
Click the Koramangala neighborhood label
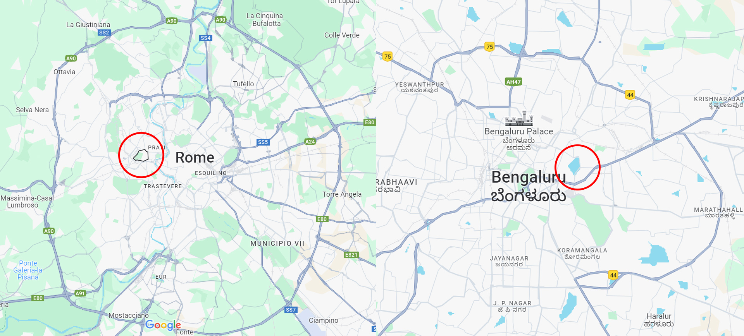coord(582,254)
